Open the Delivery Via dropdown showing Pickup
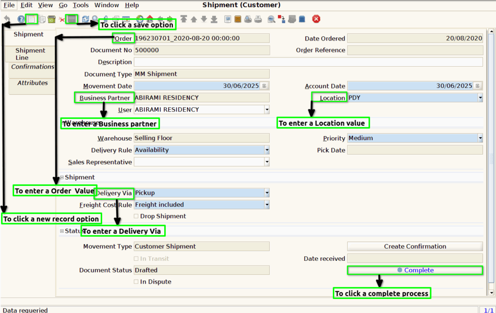This screenshot has width=496, height=313. pos(267,193)
